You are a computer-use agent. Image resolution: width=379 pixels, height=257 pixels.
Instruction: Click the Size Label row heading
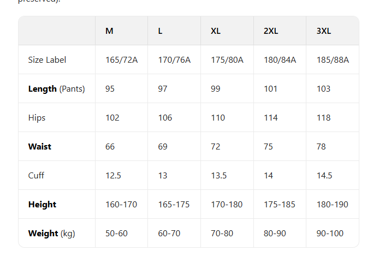[47, 60]
